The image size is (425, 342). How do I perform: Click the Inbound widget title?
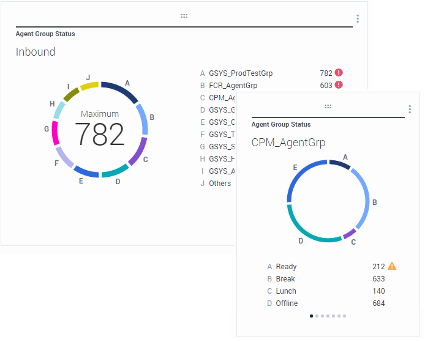[x=36, y=52]
